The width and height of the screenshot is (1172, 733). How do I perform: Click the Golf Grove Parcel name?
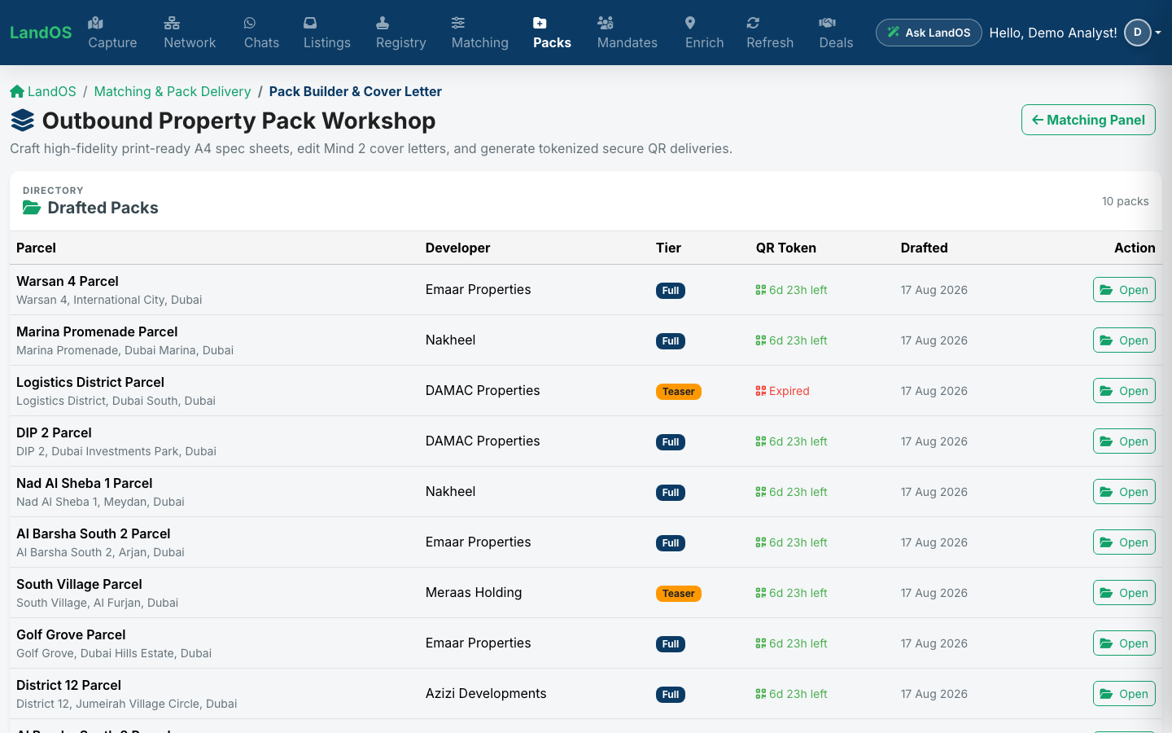[71, 634]
